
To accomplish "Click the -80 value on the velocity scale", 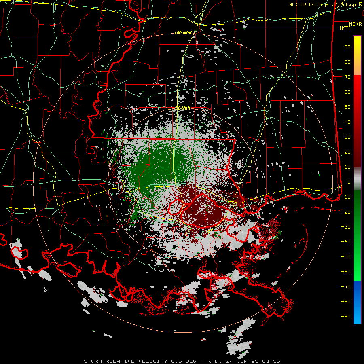I will [x=346, y=302].
